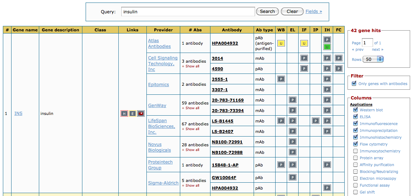Open the Epitomics provider link
The height and width of the screenshot is (196, 413).
158,84
